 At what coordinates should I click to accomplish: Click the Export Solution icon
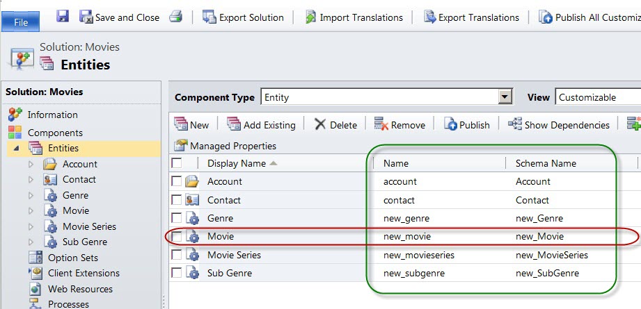click(209, 17)
